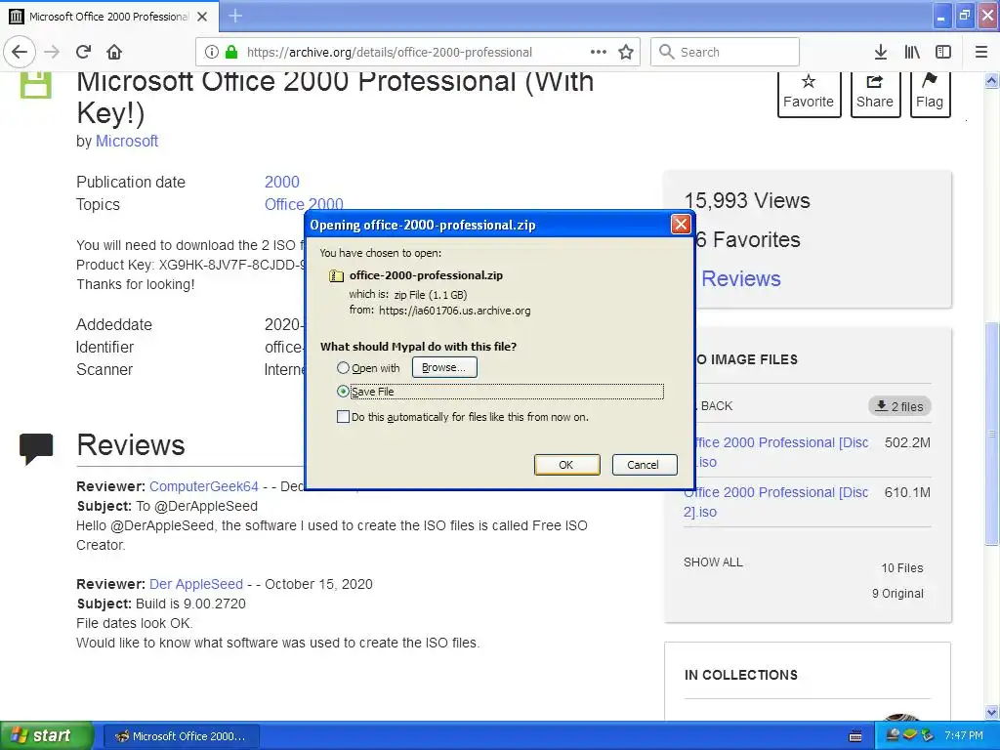
Task: Toggle the sidebar toolbar icon
Action: coord(943,52)
